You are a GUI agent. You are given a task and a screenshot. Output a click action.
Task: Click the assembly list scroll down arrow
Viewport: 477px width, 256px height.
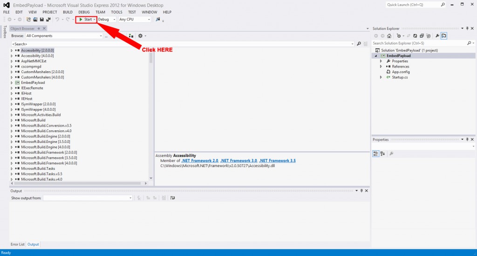tap(151, 178)
